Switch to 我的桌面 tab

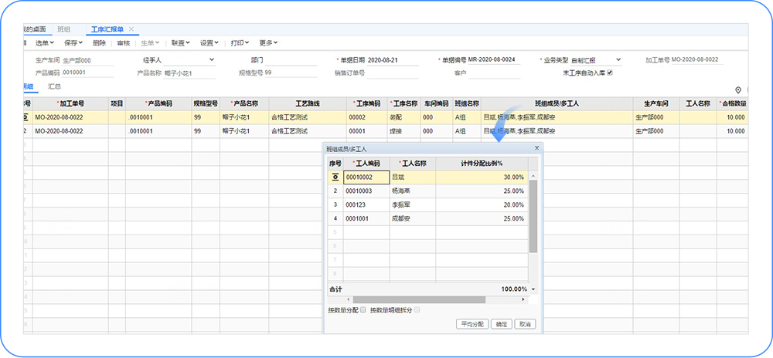tap(37, 29)
